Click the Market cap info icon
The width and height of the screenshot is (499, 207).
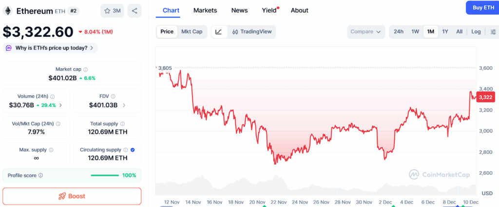(x=86, y=69)
